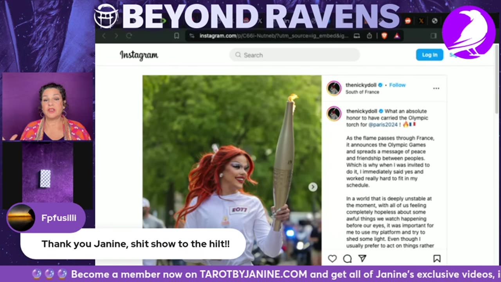
Task: Open site settings icon beside instagram.com URL
Action: (x=191, y=36)
